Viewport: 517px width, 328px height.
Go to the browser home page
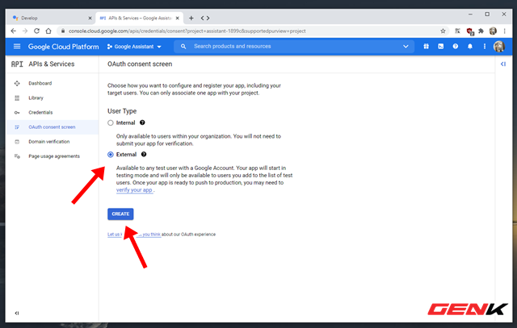pyautogui.click(x=48, y=31)
